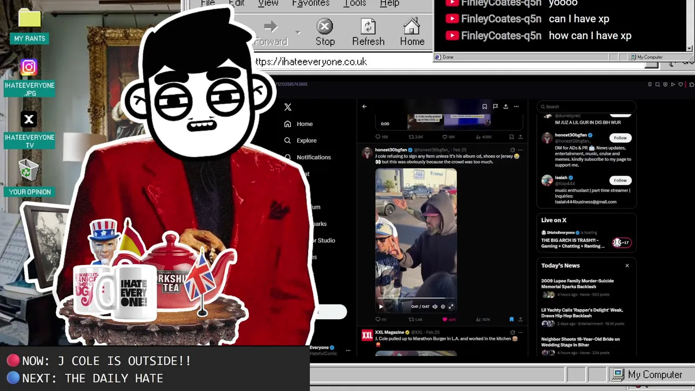Like the post showing 19K likes
This screenshot has width=695, height=391.
(x=450, y=137)
